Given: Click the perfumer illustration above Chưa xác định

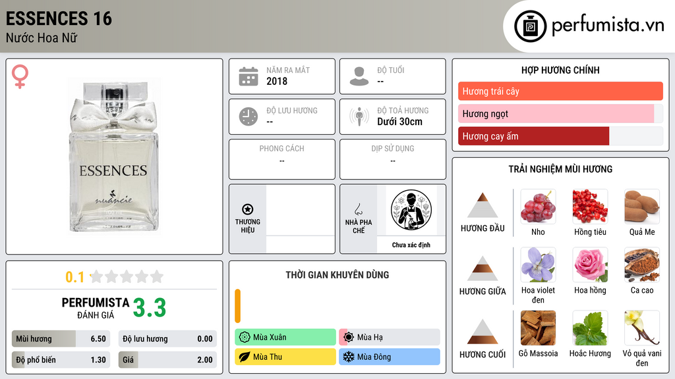Looking at the screenshot, I should [411, 210].
